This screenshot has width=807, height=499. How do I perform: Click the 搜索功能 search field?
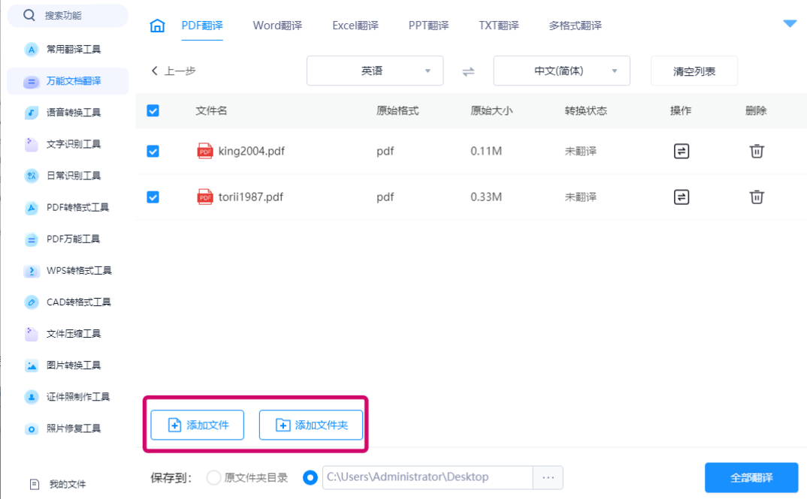(x=68, y=16)
